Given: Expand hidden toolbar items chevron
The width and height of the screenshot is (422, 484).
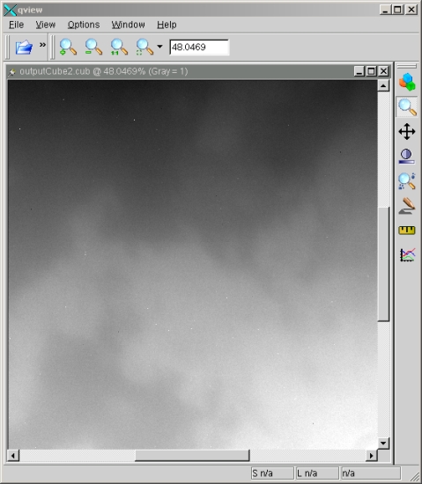Looking at the screenshot, I should 42,45.
